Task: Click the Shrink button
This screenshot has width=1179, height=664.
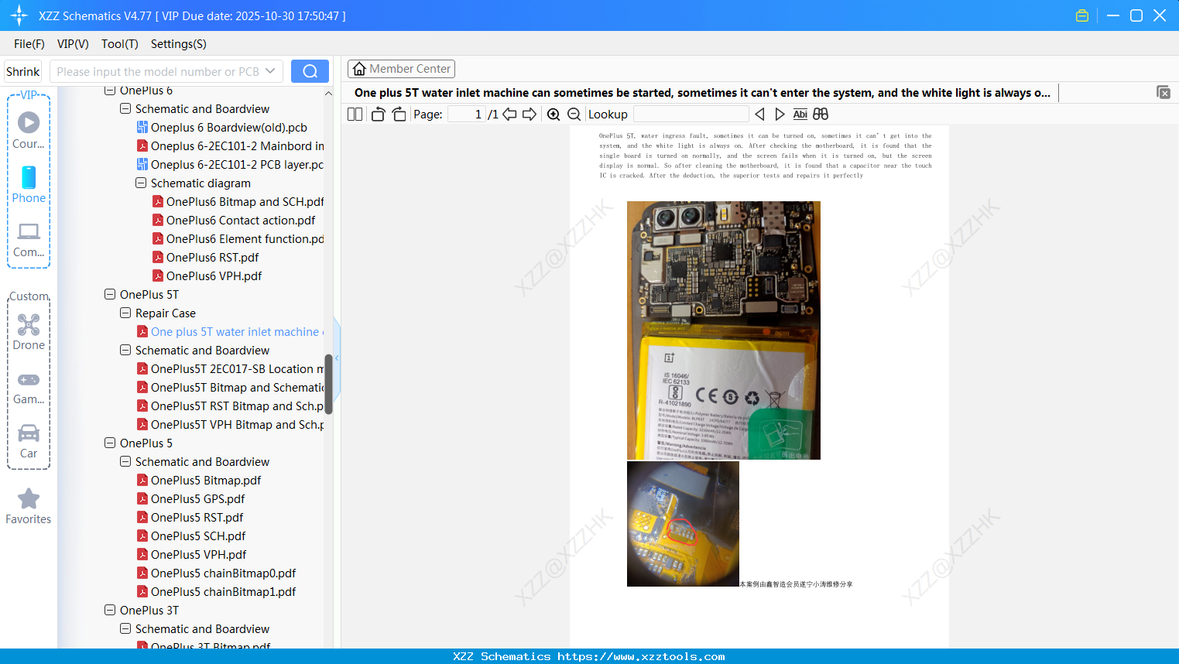Action: tap(22, 71)
